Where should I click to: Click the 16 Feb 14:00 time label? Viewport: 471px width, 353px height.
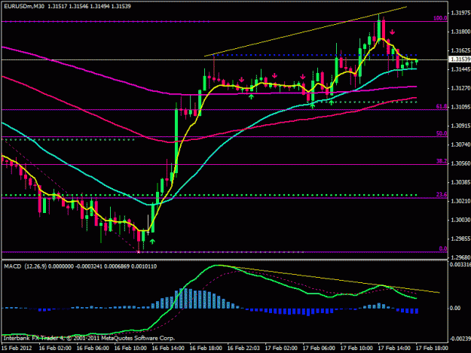pyautogui.click(x=168, y=348)
